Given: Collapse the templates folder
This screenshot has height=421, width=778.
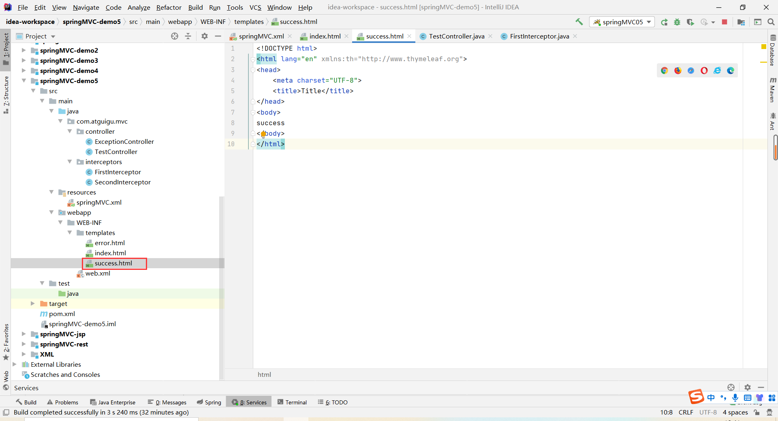Looking at the screenshot, I should (x=70, y=233).
